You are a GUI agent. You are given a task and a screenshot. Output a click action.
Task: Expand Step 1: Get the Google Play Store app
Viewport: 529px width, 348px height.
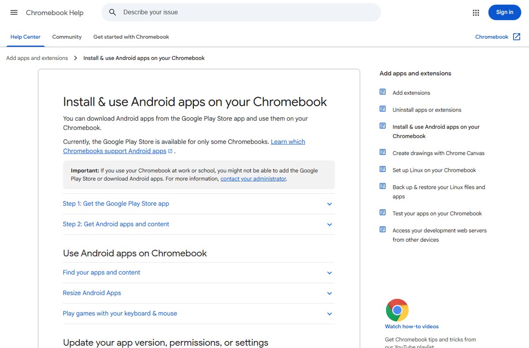[199, 204]
